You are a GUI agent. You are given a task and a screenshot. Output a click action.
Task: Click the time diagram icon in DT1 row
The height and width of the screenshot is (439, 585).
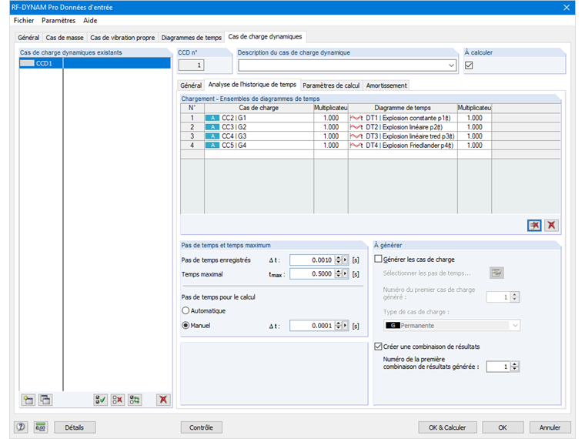(356, 118)
